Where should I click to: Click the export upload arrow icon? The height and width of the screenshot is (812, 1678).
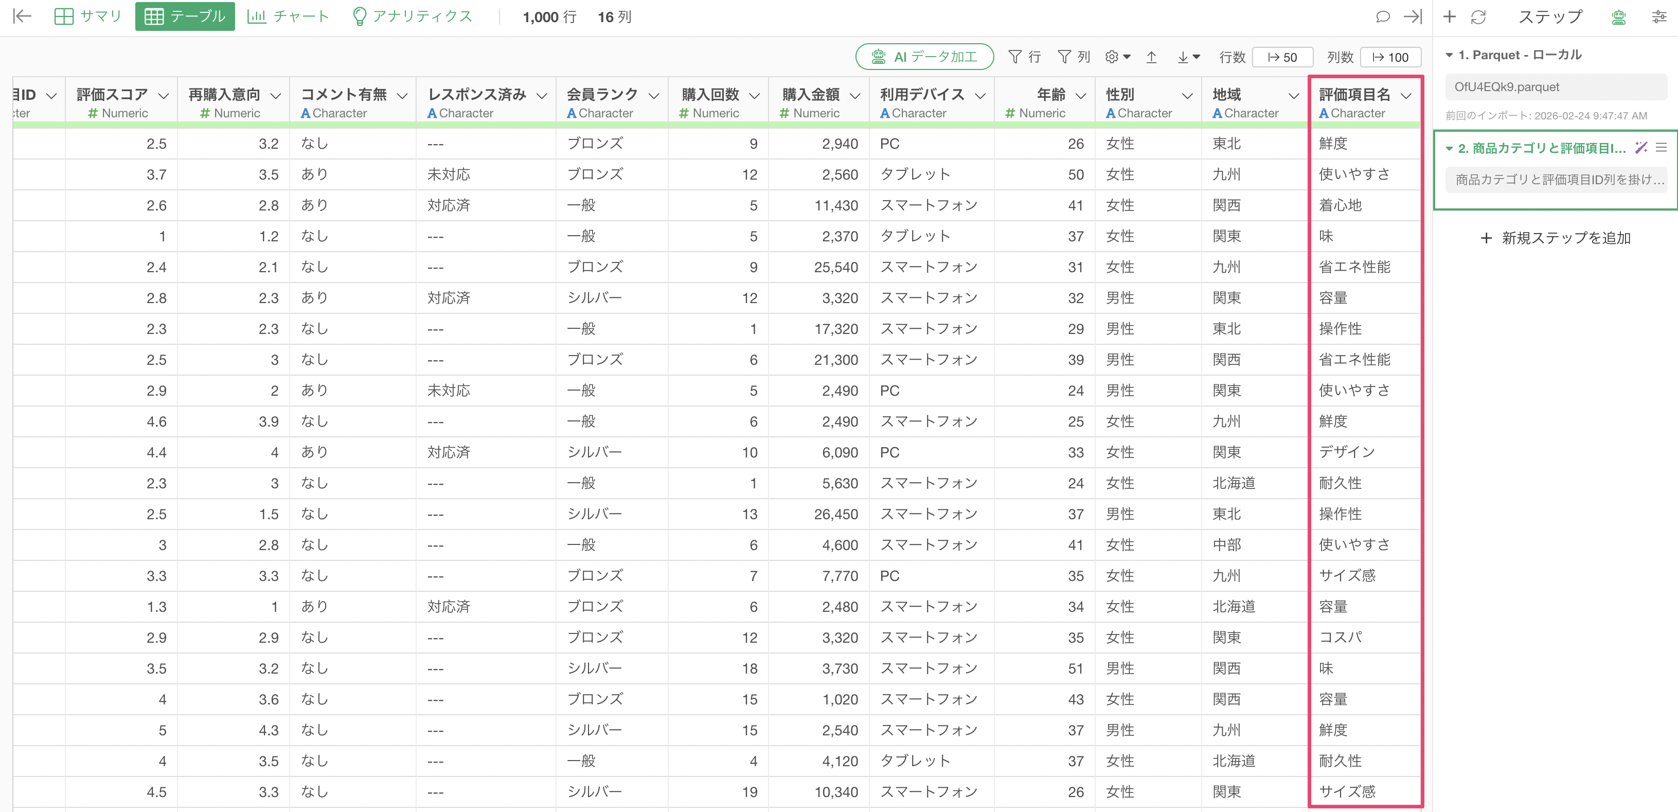[x=1151, y=57]
